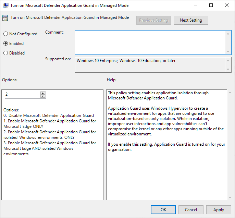This screenshot has height=218, width=235.
Task: Click option text '2. Enable Microsoft Defender Application Guard for'
Action: point(50,132)
